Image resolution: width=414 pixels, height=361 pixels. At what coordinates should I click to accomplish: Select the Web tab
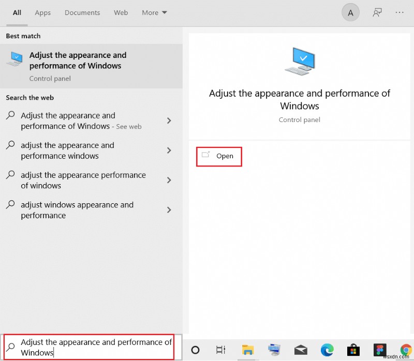coord(121,12)
